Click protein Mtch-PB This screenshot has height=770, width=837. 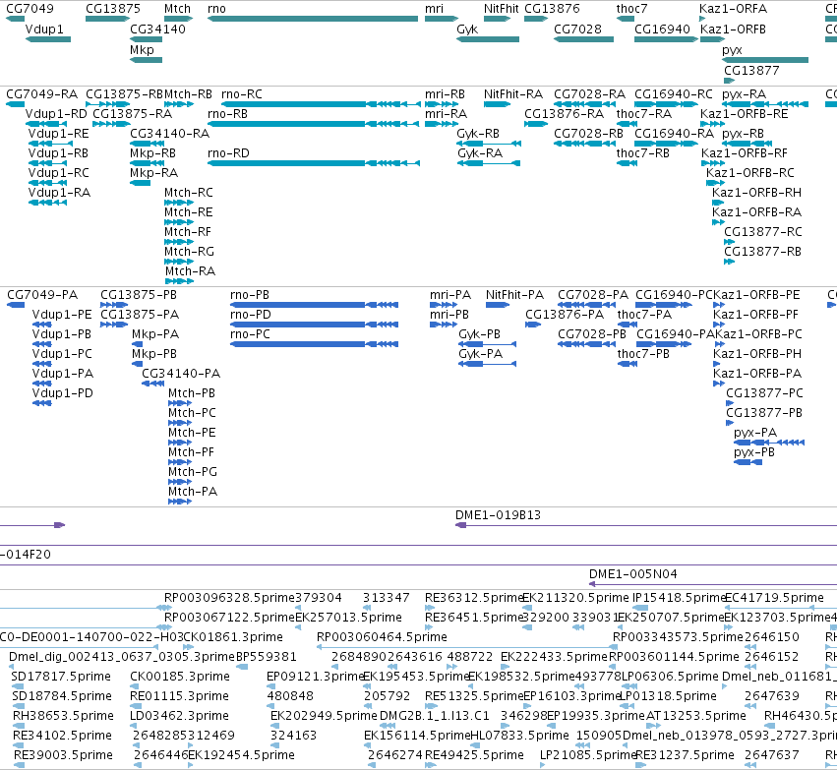point(180,403)
